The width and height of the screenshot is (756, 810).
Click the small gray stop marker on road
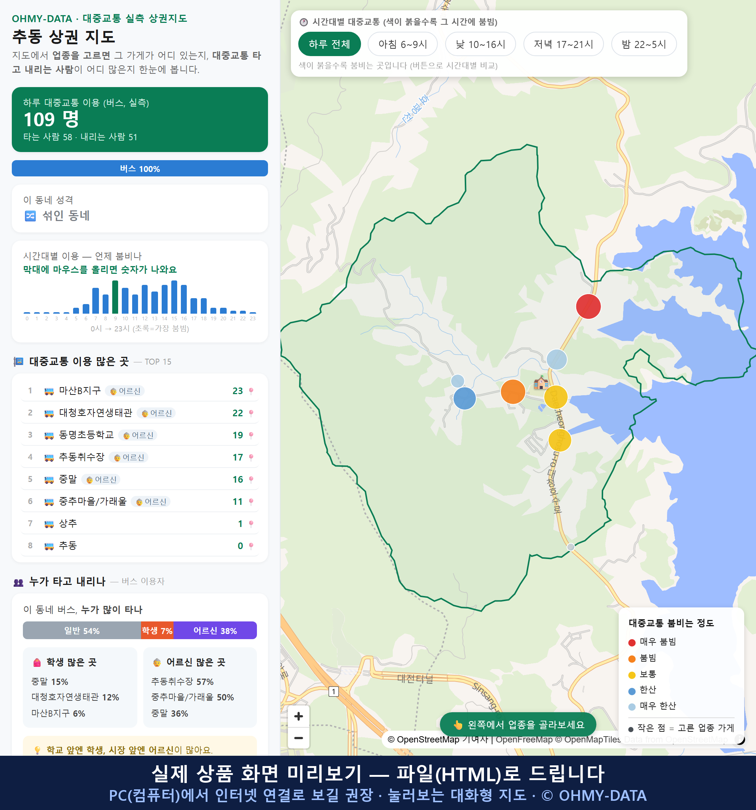571,547
